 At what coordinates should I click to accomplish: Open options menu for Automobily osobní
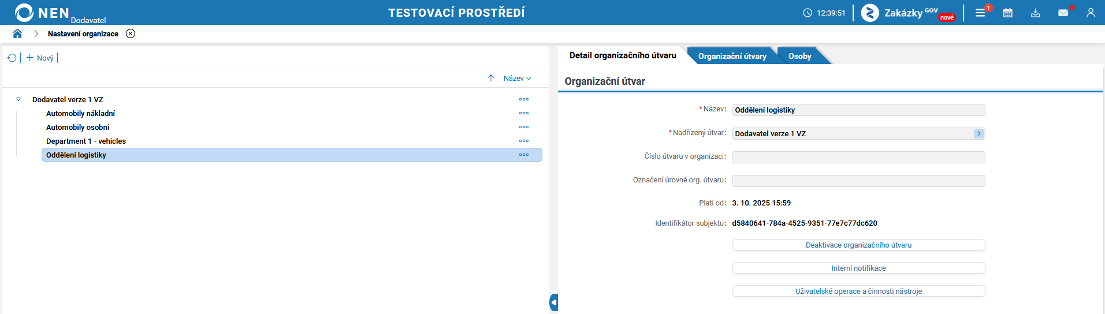tap(524, 127)
